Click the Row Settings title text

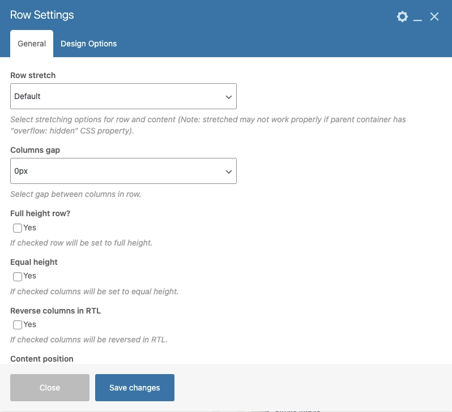click(42, 15)
